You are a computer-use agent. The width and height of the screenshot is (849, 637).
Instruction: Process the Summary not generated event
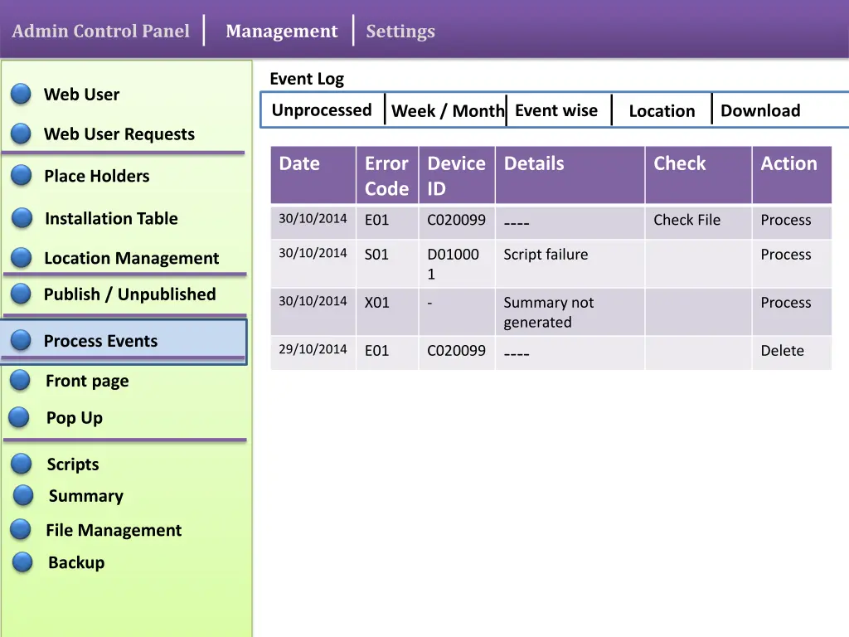coord(785,303)
